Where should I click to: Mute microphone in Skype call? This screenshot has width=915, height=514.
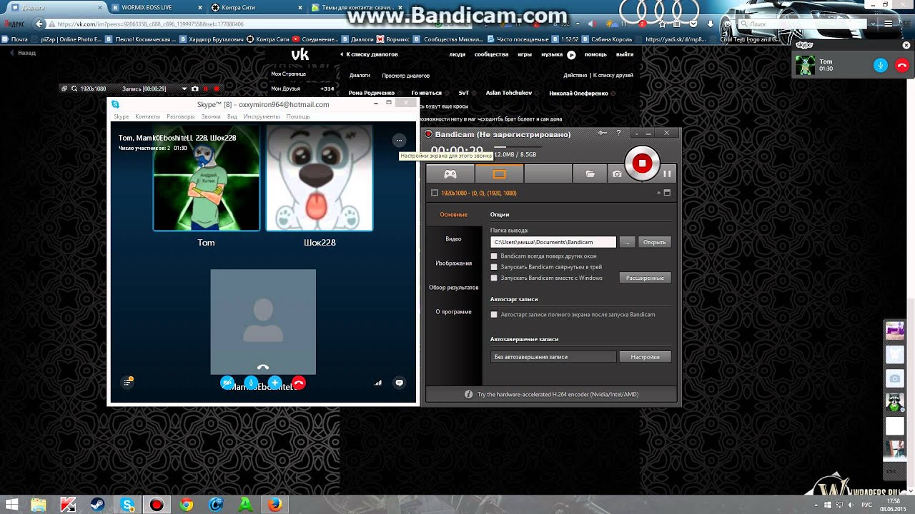coord(251,383)
